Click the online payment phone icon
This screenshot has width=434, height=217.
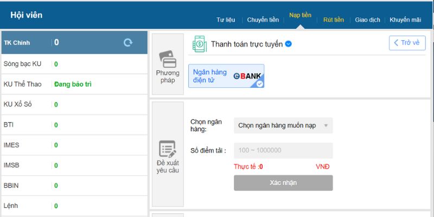pos(199,44)
